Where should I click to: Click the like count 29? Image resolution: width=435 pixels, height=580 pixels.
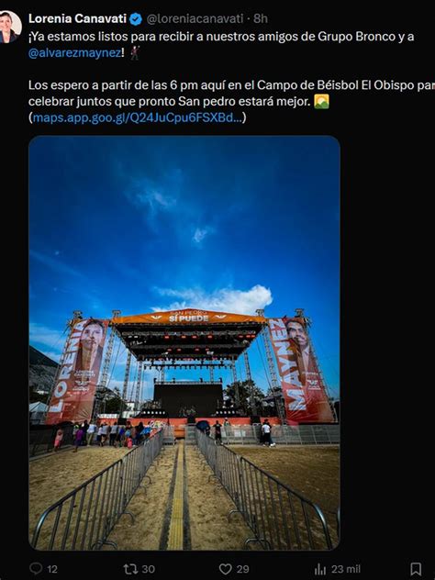[242, 569]
